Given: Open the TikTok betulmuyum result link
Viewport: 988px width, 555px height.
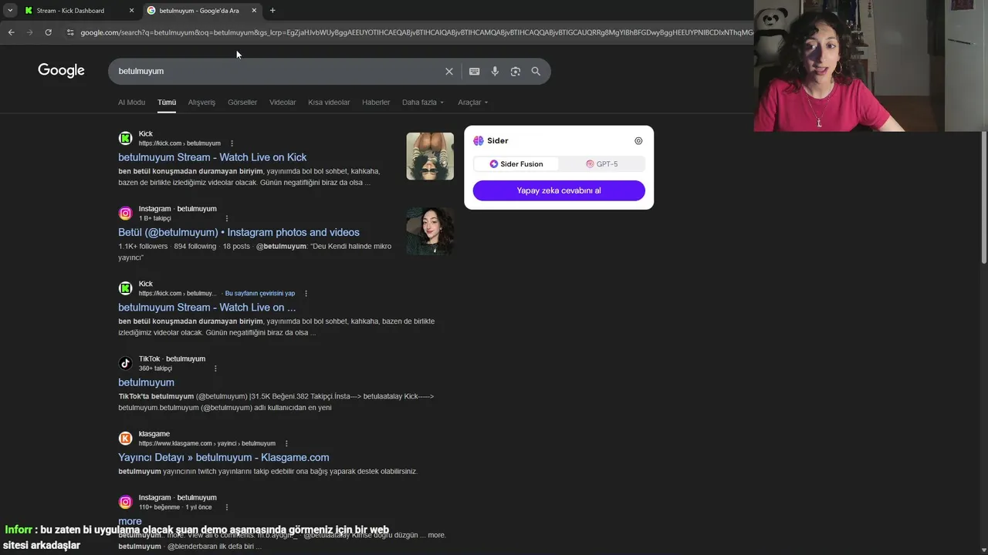Looking at the screenshot, I should [146, 382].
